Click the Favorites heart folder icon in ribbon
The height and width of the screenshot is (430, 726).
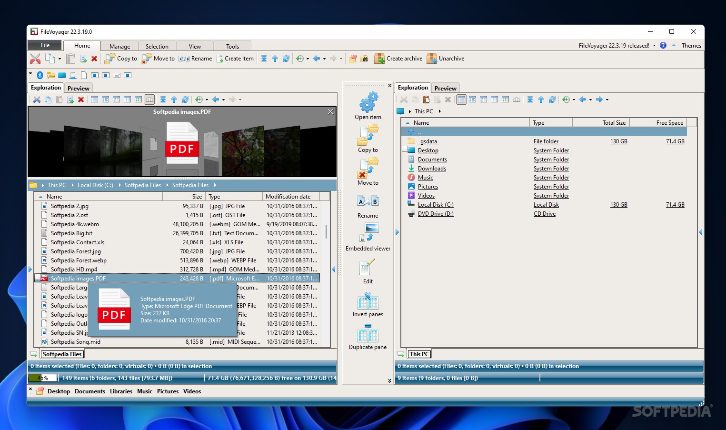click(x=353, y=59)
